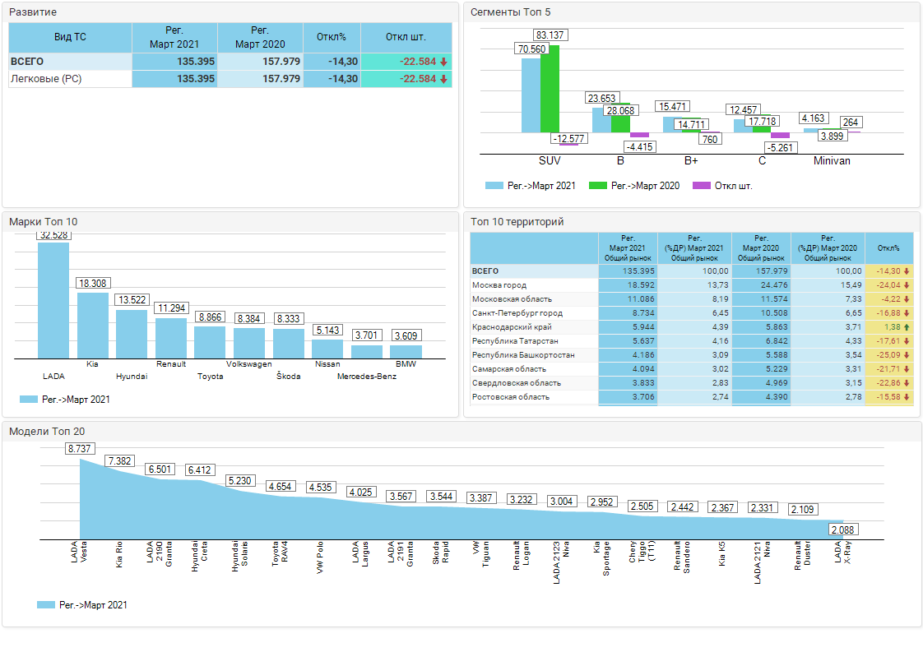Viewport: 923px width, 652px height.
Task: Click red down arrow for Москва город
Action: click(907, 285)
